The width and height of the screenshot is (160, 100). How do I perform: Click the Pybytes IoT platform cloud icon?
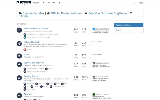[x=19, y=64]
